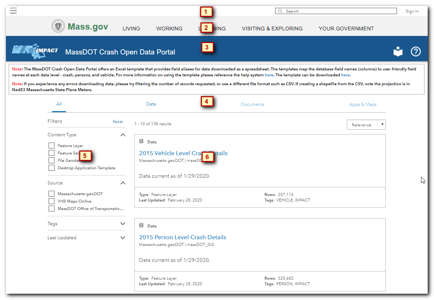Open 2015 Vehicle Level Crash Details
Image resolution: width=434 pixels, height=300 pixels.
click(x=183, y=153)
